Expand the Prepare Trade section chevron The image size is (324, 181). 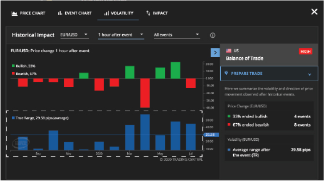pyautogui.click(x=309, y=74)
